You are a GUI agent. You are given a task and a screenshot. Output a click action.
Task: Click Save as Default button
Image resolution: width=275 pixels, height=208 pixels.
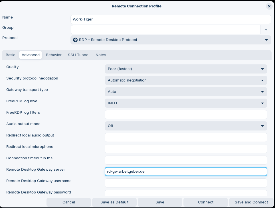[x=114, y=202]
